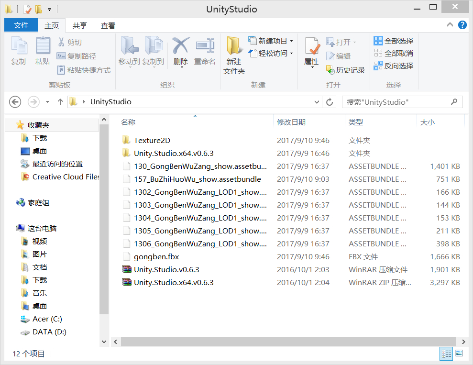Click the Delete (删除) X icon
Viewport: 473px width, 365px height.
tap(181, 46)
